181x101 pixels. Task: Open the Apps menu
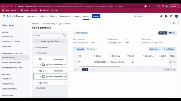pyautogui.click(x=86, y=16)
